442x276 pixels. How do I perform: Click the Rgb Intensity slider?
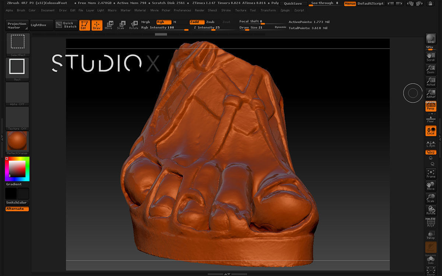[165, 28]
